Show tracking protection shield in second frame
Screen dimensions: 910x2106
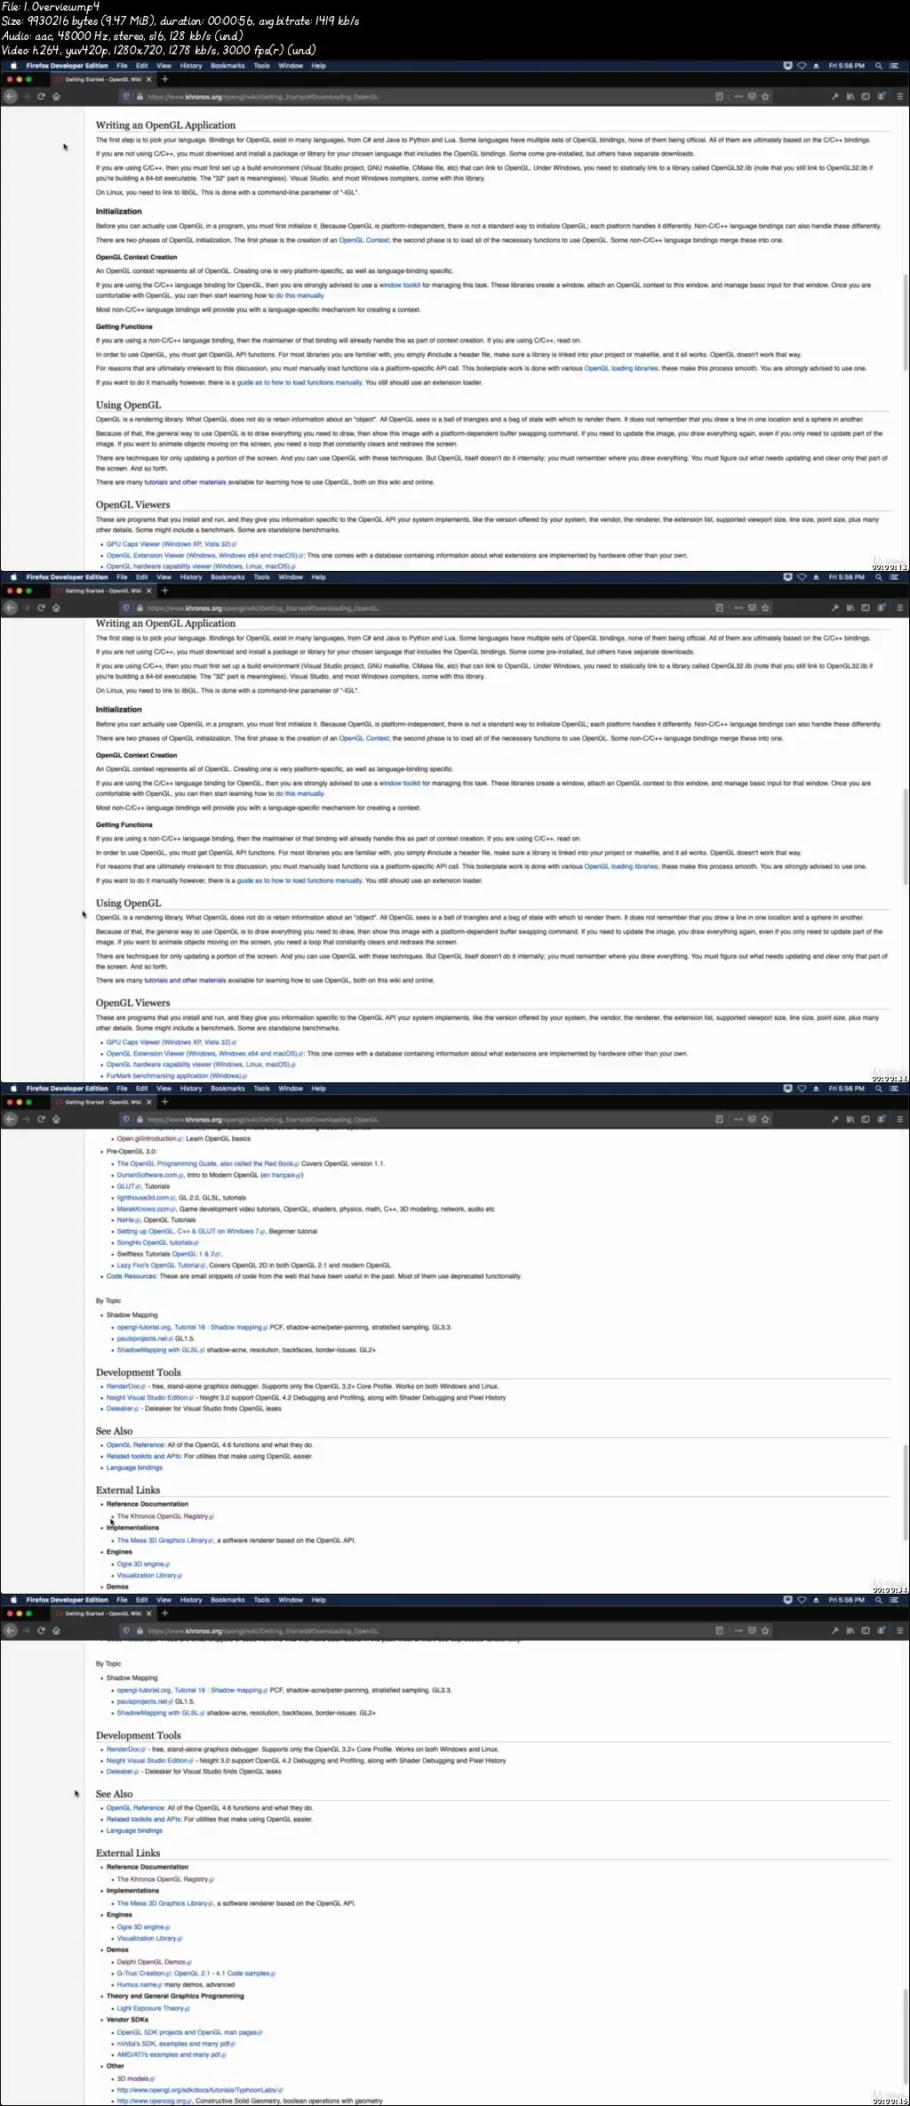click(126, 607)
